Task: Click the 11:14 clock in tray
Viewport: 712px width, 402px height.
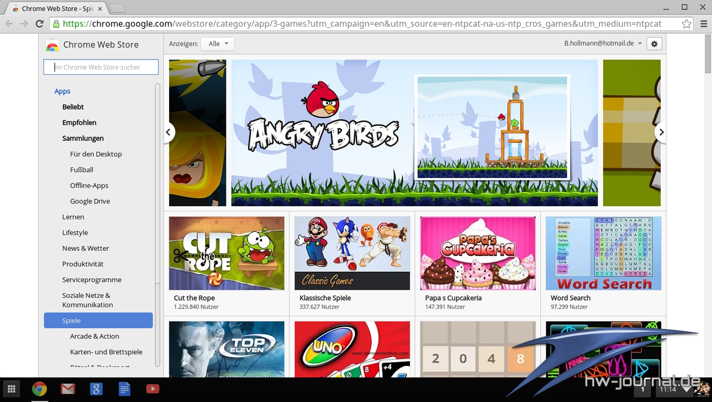Action: [667, 389]
